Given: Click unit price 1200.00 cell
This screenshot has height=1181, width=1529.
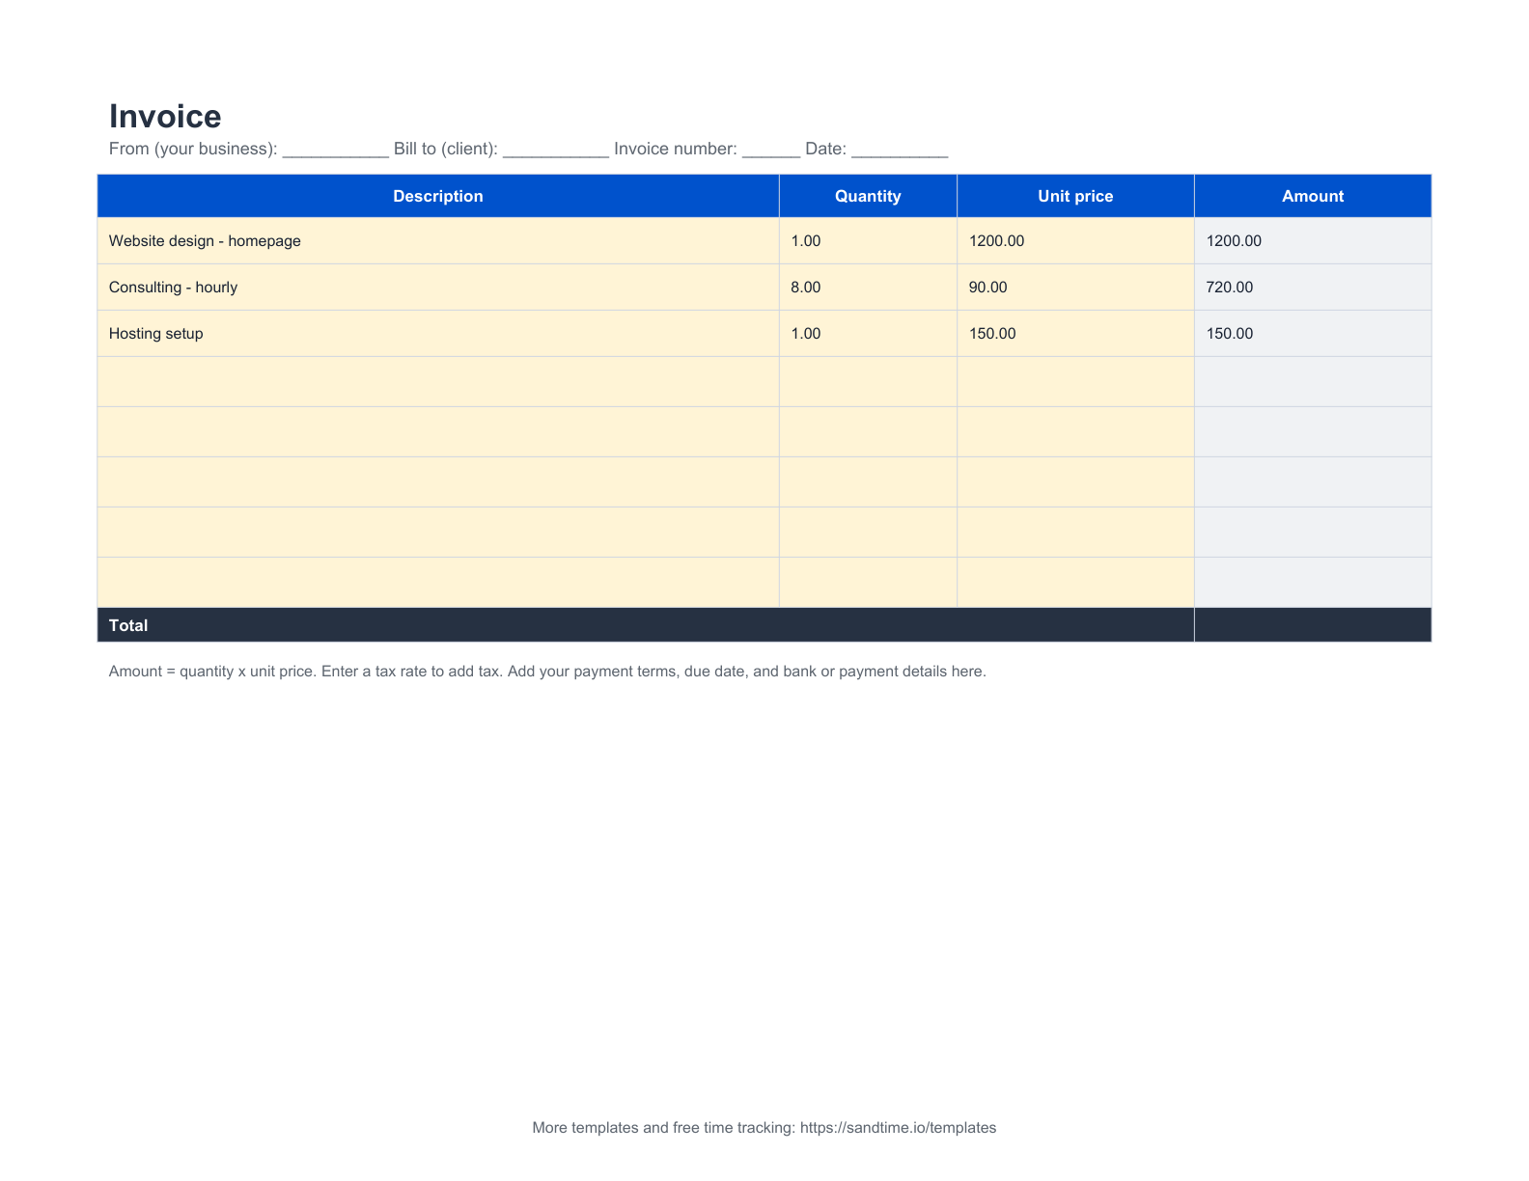Looking at the screenshot, I should click(x=1075, y=241).
